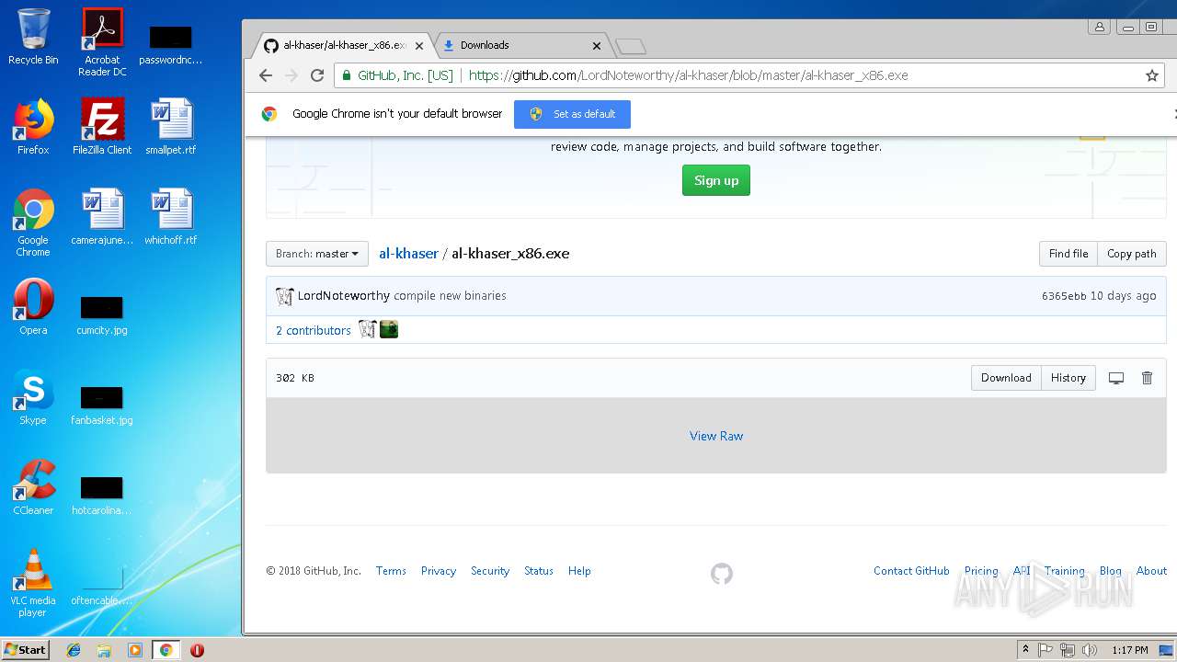Click Opera icon in taskbar
1177x662 pixels.
197,650
